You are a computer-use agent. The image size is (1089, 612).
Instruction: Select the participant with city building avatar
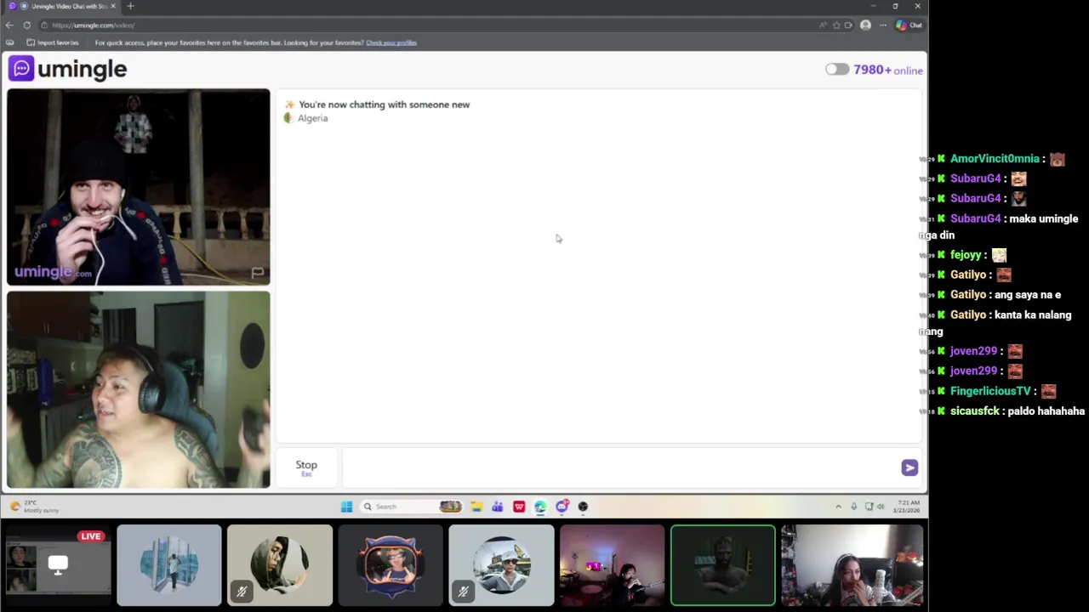click(x=169, y=565)
